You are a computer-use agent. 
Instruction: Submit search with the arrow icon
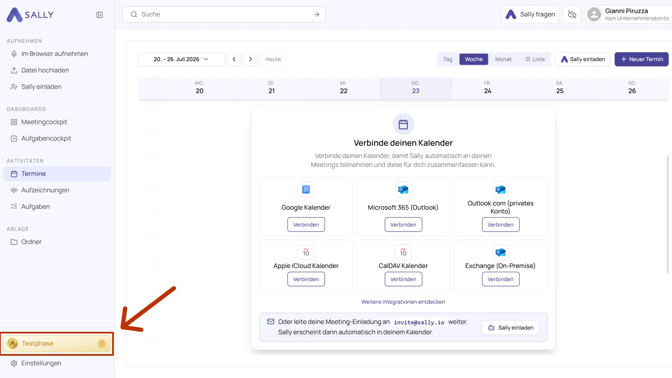pyautogui.click(x=317, y=14)
